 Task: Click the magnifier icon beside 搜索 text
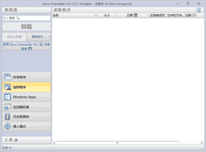tap(18, 18)
